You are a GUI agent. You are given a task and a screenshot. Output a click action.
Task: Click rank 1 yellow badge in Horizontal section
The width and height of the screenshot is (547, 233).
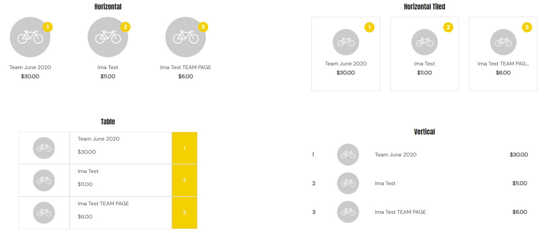point(48,27)
